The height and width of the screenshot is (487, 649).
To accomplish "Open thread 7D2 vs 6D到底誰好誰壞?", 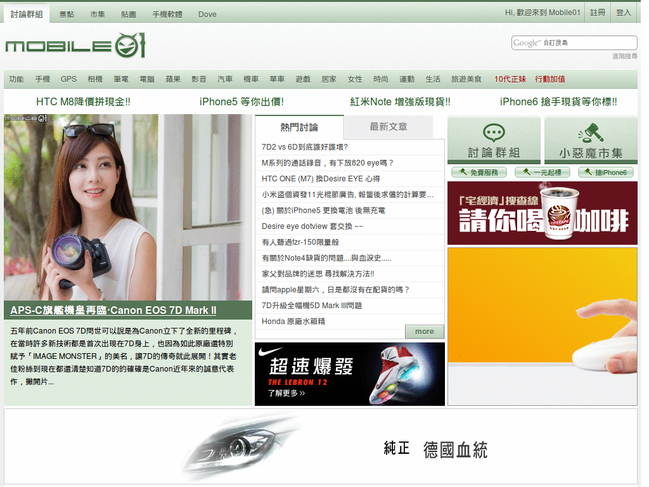I will [x=305, y=147].
